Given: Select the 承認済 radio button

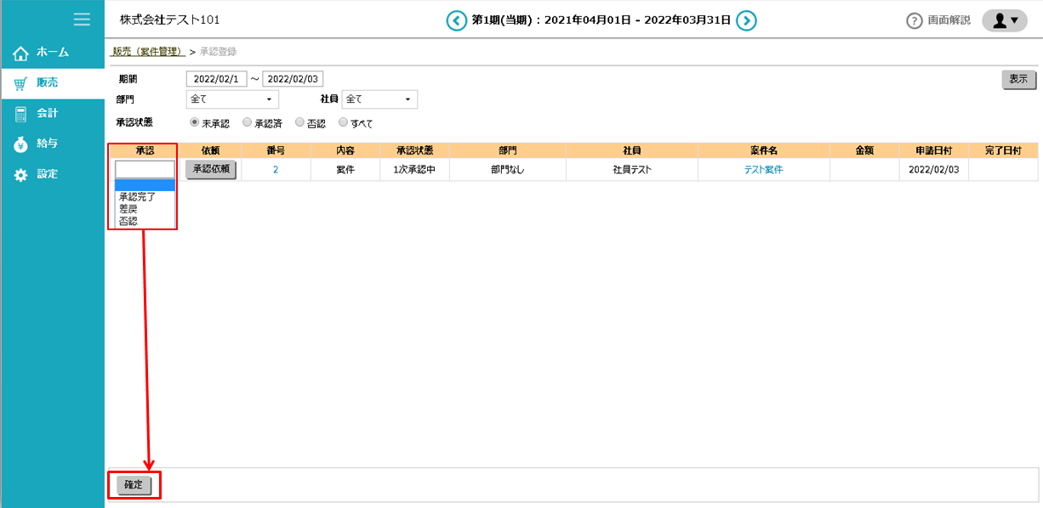Looking at the screenshot, I should click(248, 122).
